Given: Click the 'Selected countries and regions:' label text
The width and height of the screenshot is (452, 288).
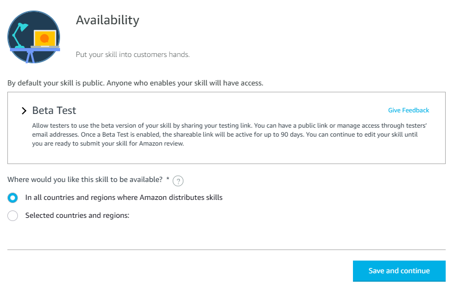Looking at the screenshot, I should (77, 216).
